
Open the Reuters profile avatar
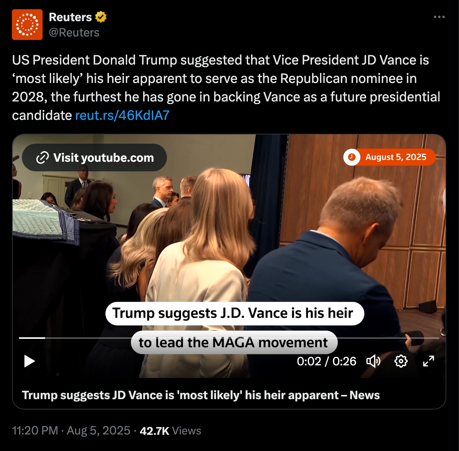27,25
